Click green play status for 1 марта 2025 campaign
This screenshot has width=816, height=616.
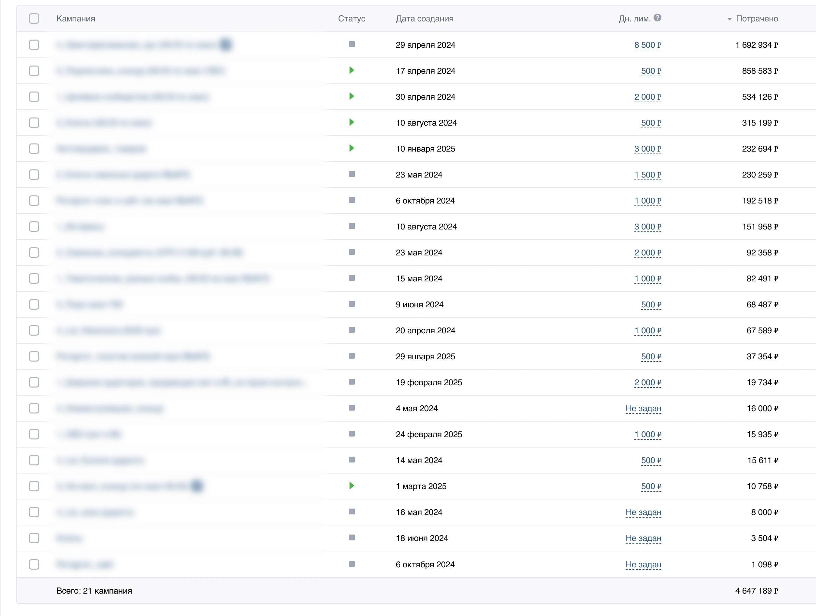(x=351, y=486)
